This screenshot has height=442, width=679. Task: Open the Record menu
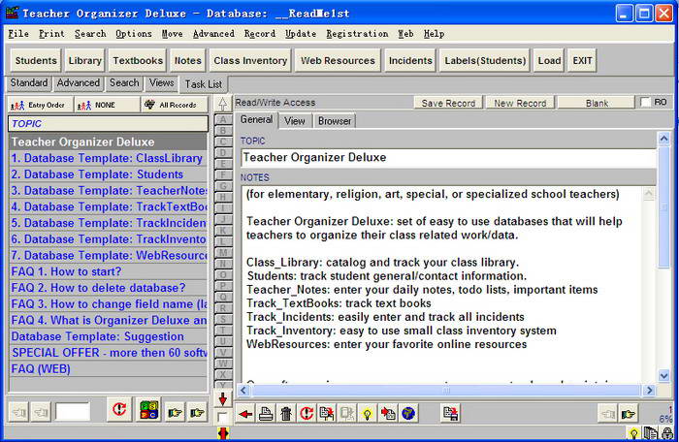(259, 34)
